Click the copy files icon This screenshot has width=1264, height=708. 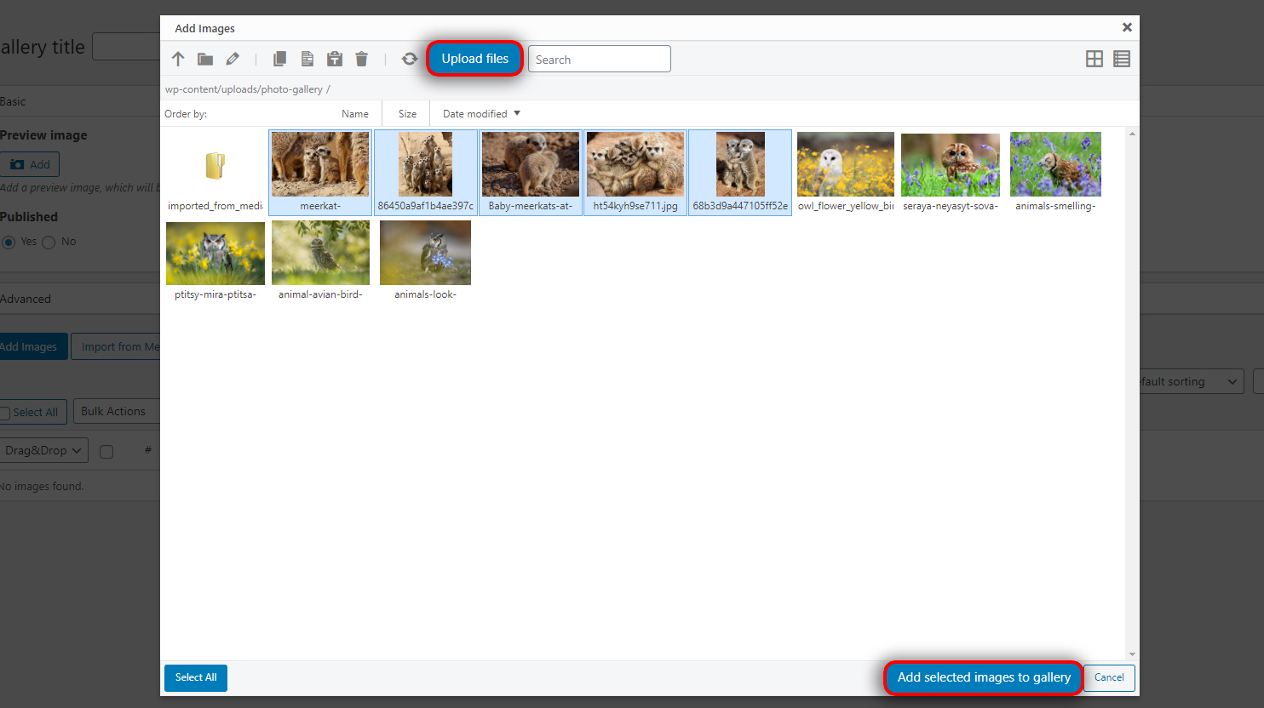[x=279, y=59]
